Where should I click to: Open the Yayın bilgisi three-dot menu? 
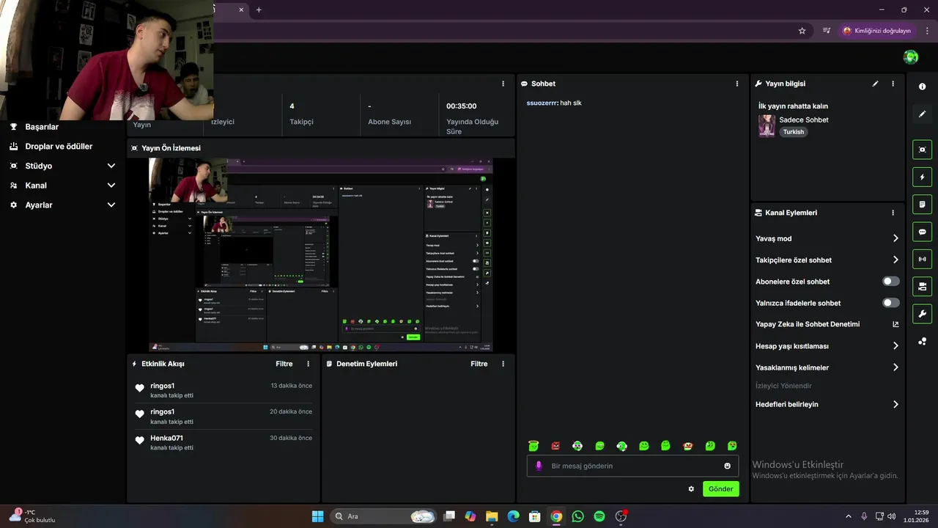[893, 84]
